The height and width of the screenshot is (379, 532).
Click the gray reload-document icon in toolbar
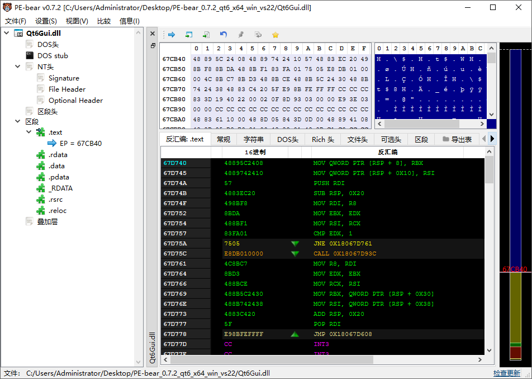(258, 35)
